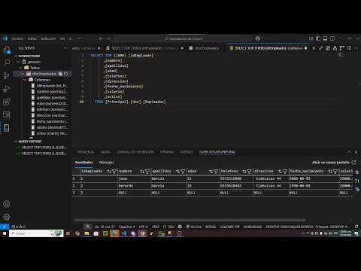
Task: Switch to the PROBLEMAS panel tab
Action: (86, 152)
